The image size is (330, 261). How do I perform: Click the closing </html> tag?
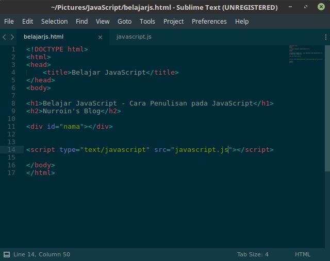click(x=41, y=173)
